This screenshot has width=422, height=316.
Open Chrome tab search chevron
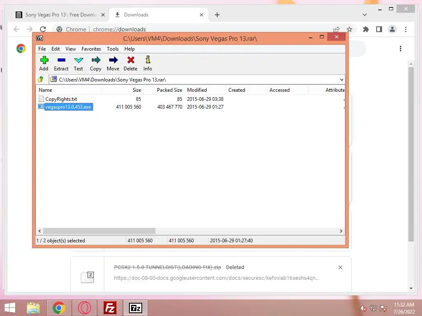click(365, 15)
